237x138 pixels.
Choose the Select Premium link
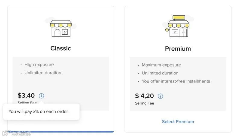coord(178,122)
